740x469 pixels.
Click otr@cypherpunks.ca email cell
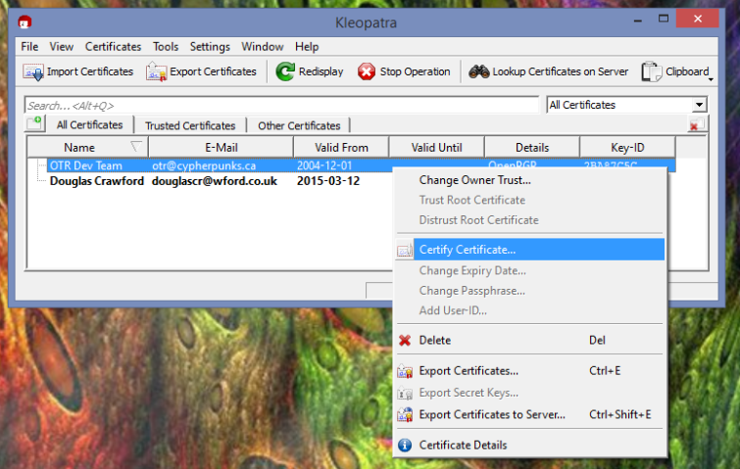(204, 165)
